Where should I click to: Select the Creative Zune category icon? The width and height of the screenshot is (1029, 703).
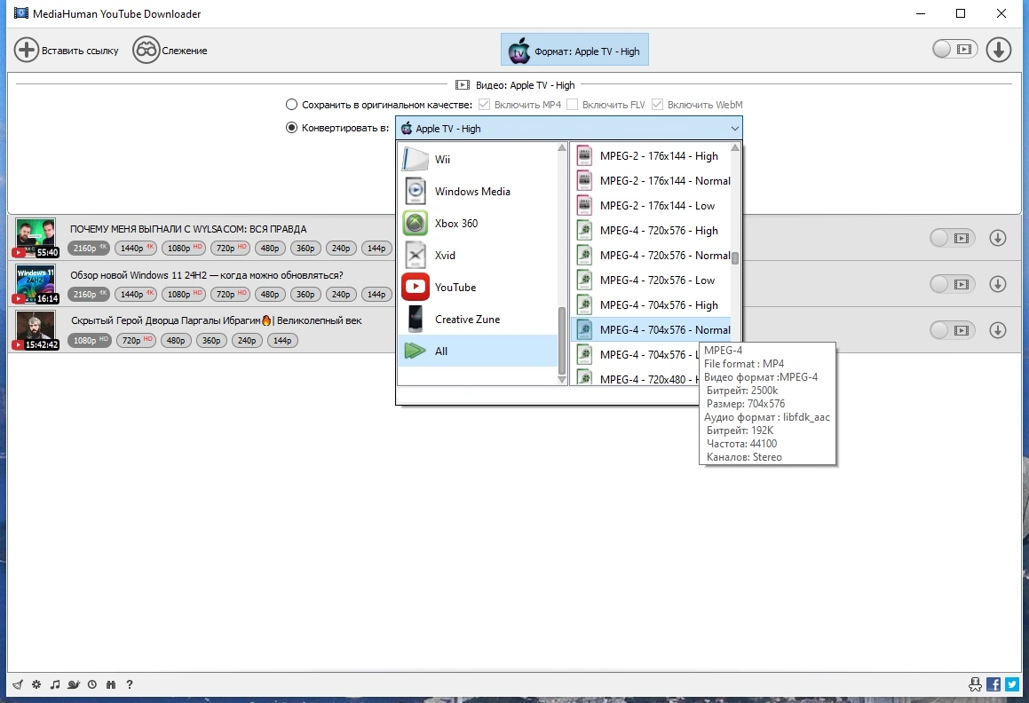[416, 319]
